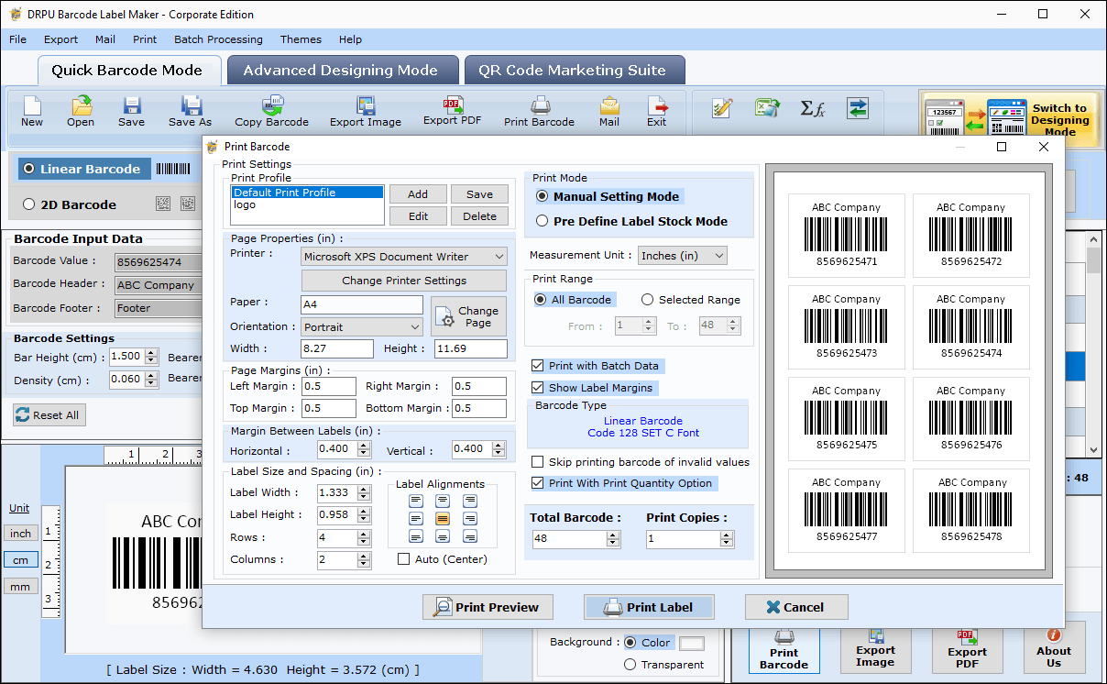This screenshot has height=684, width=1107.
Task: Click the Add profile button
Action: coord(418,194)
